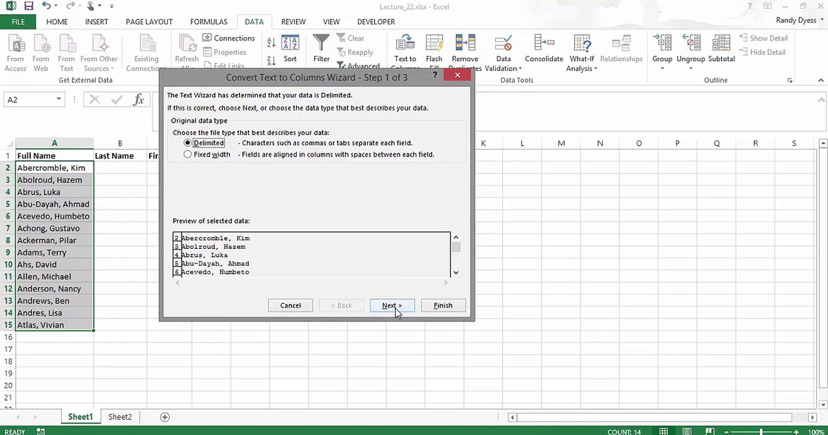Click column header L
The width and height of the screenshot is (828, 435).
point(522,143)
